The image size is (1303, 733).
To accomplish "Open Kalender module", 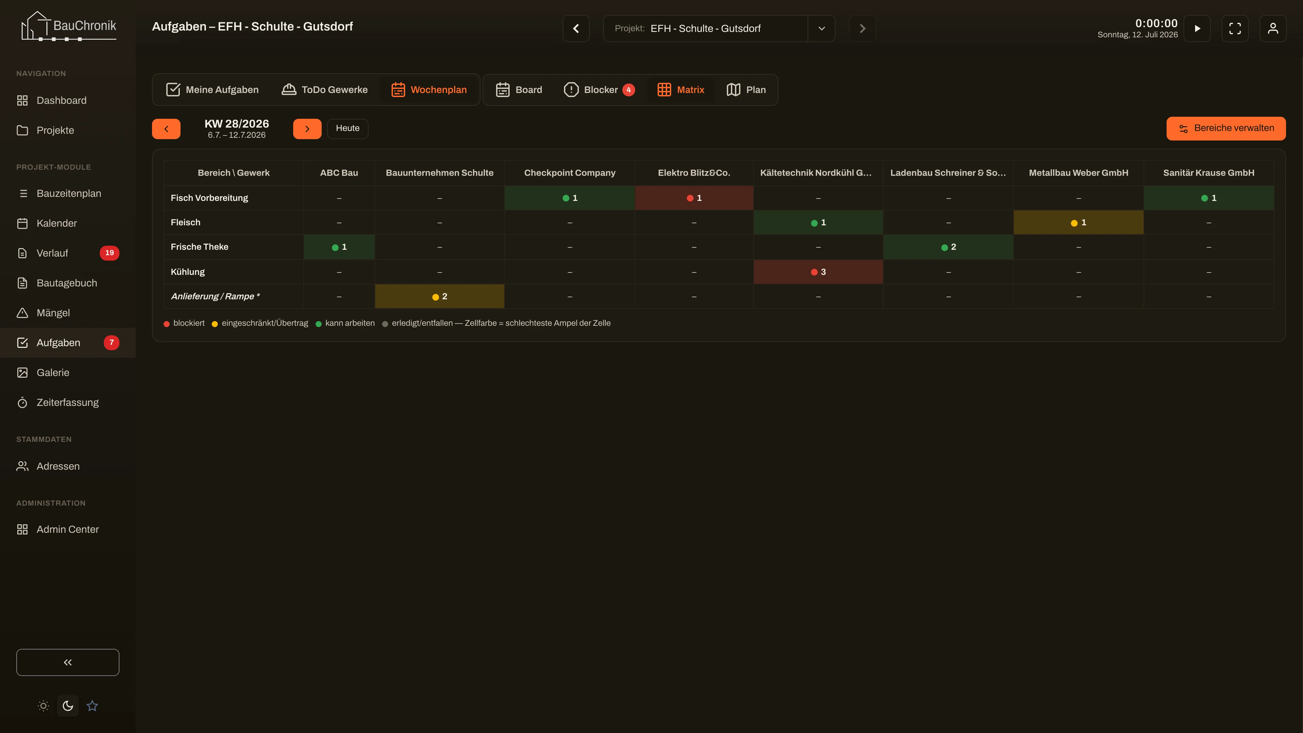I will click(68, 223).
